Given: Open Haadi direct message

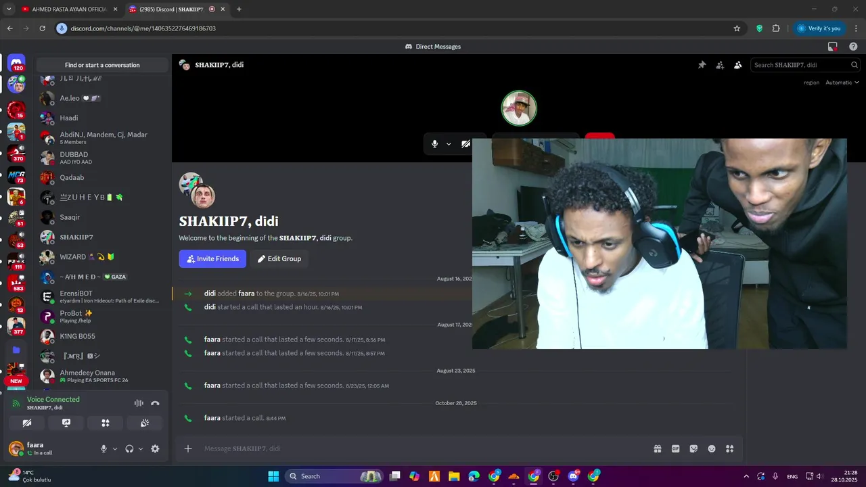Looking at the screenshot, I should point(102,118).
